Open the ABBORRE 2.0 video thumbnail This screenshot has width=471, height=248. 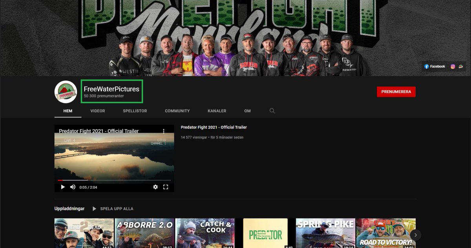pos(144,233)
